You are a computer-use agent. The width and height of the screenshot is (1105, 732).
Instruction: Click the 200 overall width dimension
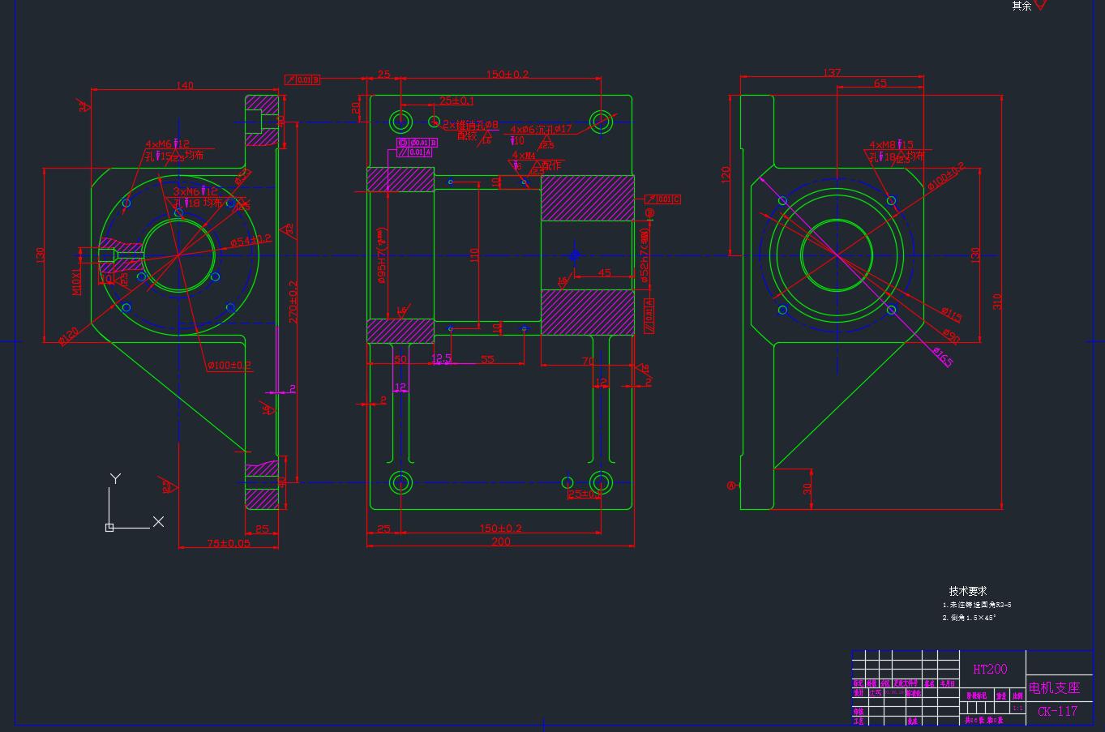point(500,542)
